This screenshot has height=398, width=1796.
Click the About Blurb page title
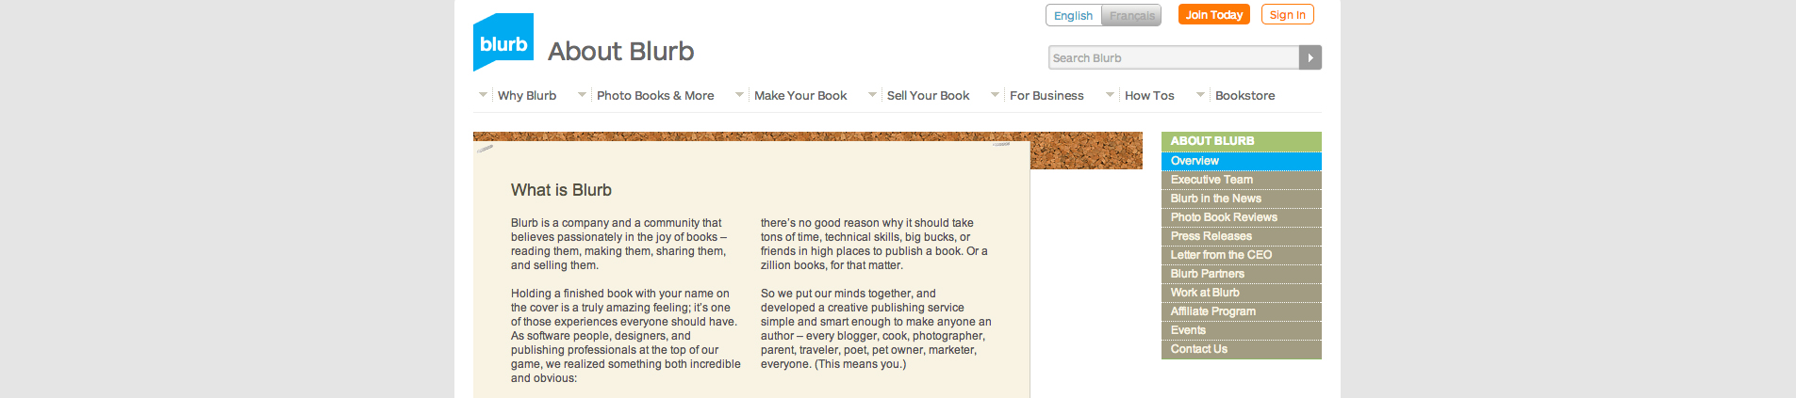point(621,51)
